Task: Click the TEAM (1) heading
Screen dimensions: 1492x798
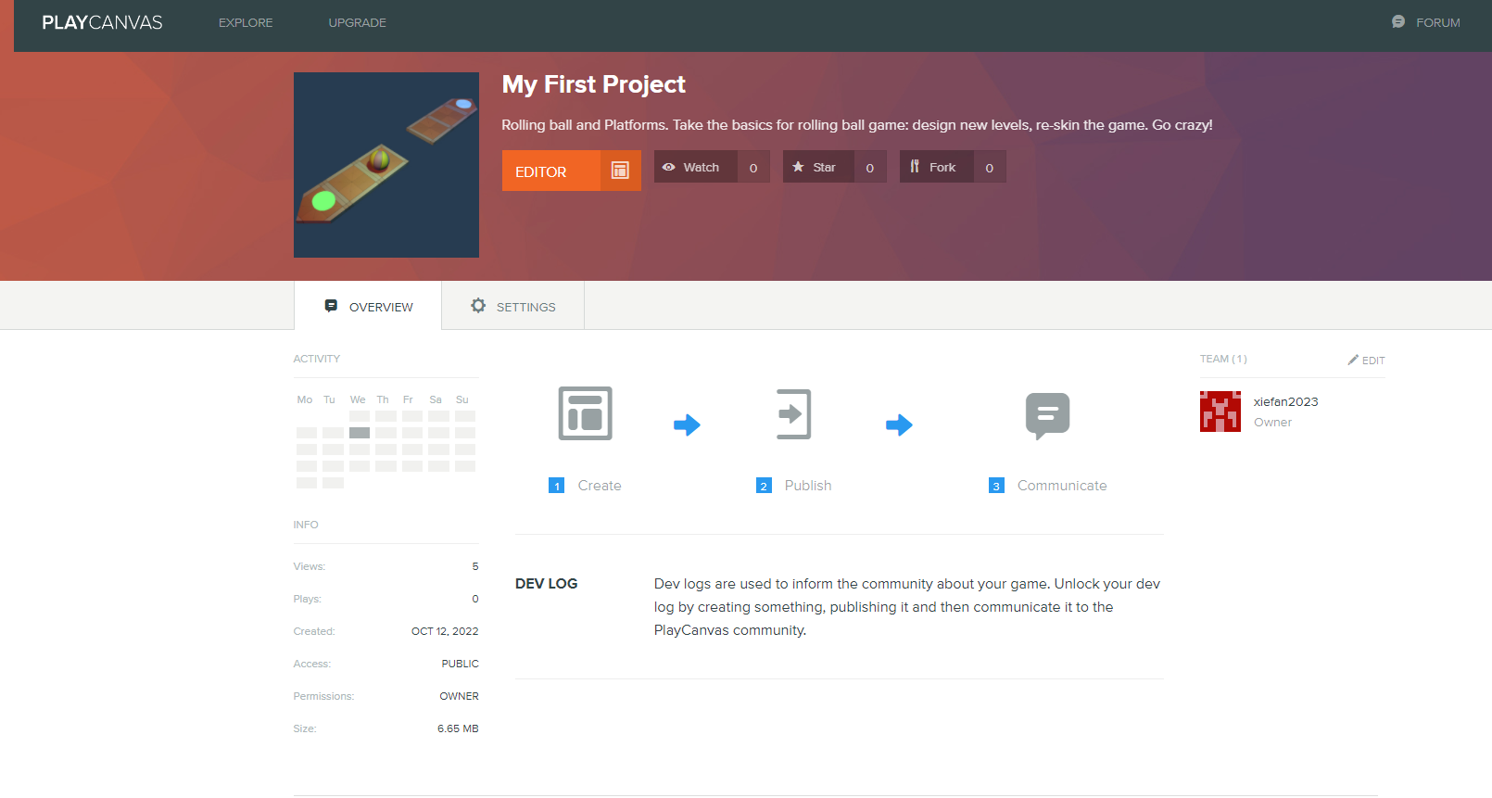Action: coord(1223,359)
